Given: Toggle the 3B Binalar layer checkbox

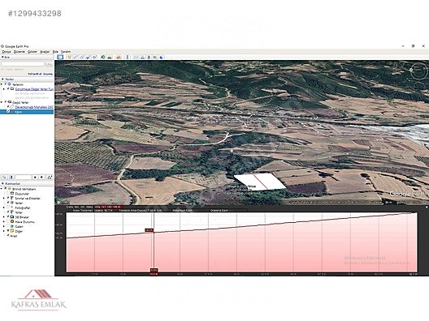Looking at the screenshot, I should click(x=8, y=217).
